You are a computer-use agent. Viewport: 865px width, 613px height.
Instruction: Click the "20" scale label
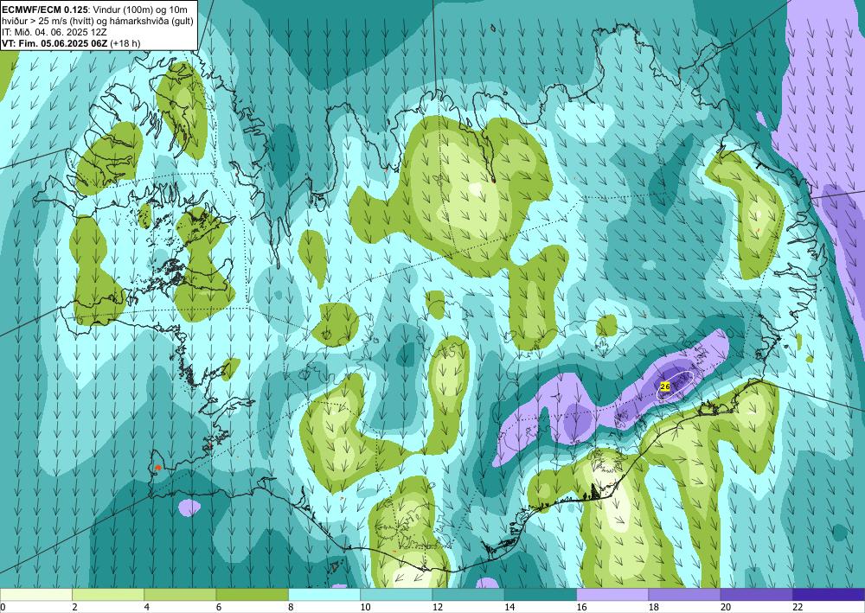tap(726, 607)
